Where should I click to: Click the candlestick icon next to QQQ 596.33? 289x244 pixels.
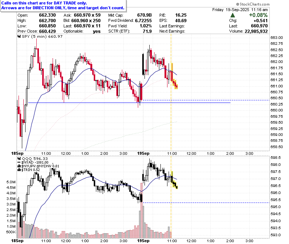click(x=19, y=158)
